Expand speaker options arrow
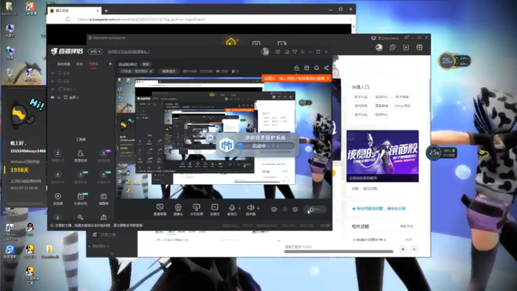517x291 pixels. point(258,208)
